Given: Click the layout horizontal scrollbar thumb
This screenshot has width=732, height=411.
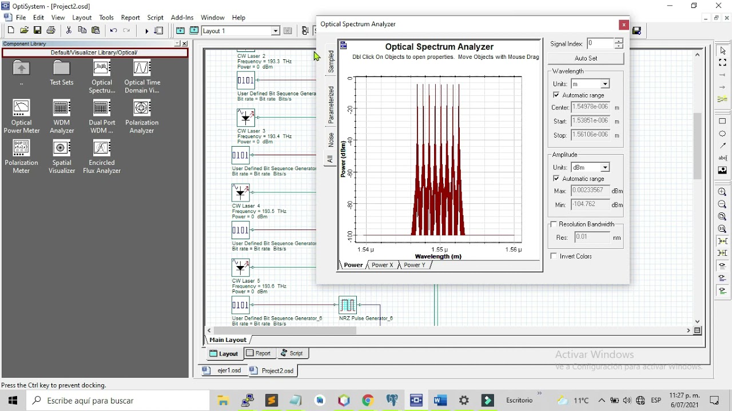Looking at the screenshot, I should click(x=285, y=331).
